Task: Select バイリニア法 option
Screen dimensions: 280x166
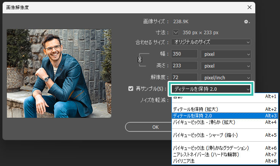Action: tap(225, 161)
